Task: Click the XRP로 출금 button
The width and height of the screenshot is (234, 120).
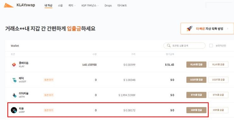Action: 218,110
